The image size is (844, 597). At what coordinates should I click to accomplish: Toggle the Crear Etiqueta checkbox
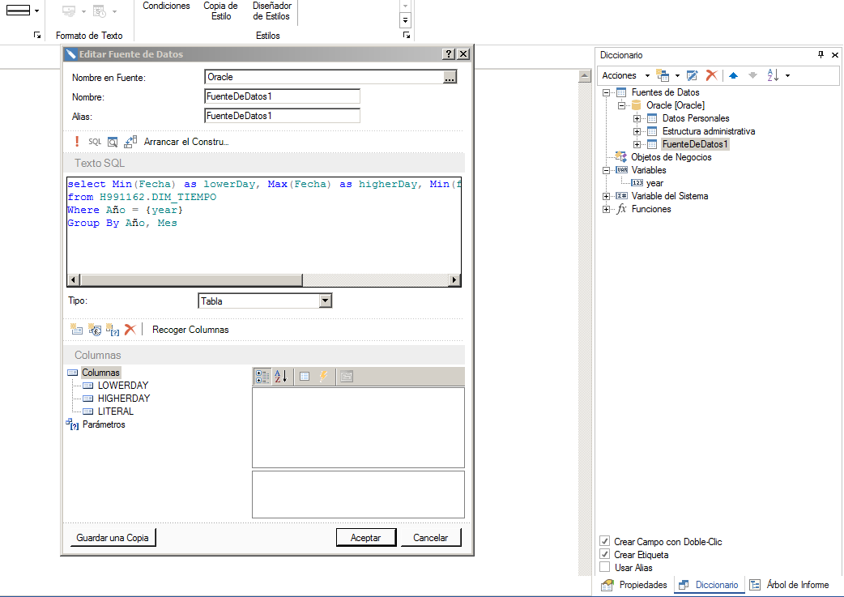(x=605, y=554)
